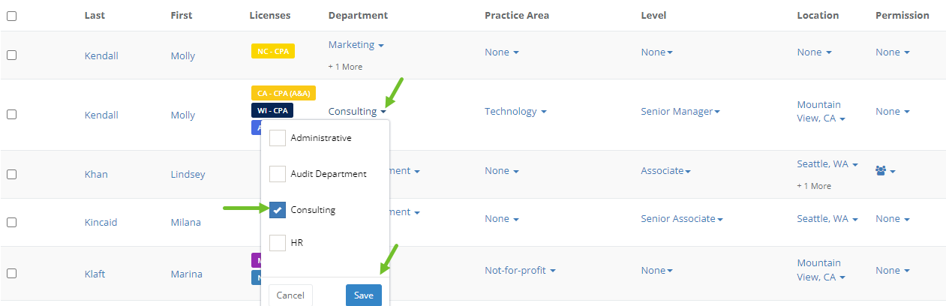Save the department selection
The width and height of the screenshot is (946, 306).
(x=364, y=295)
